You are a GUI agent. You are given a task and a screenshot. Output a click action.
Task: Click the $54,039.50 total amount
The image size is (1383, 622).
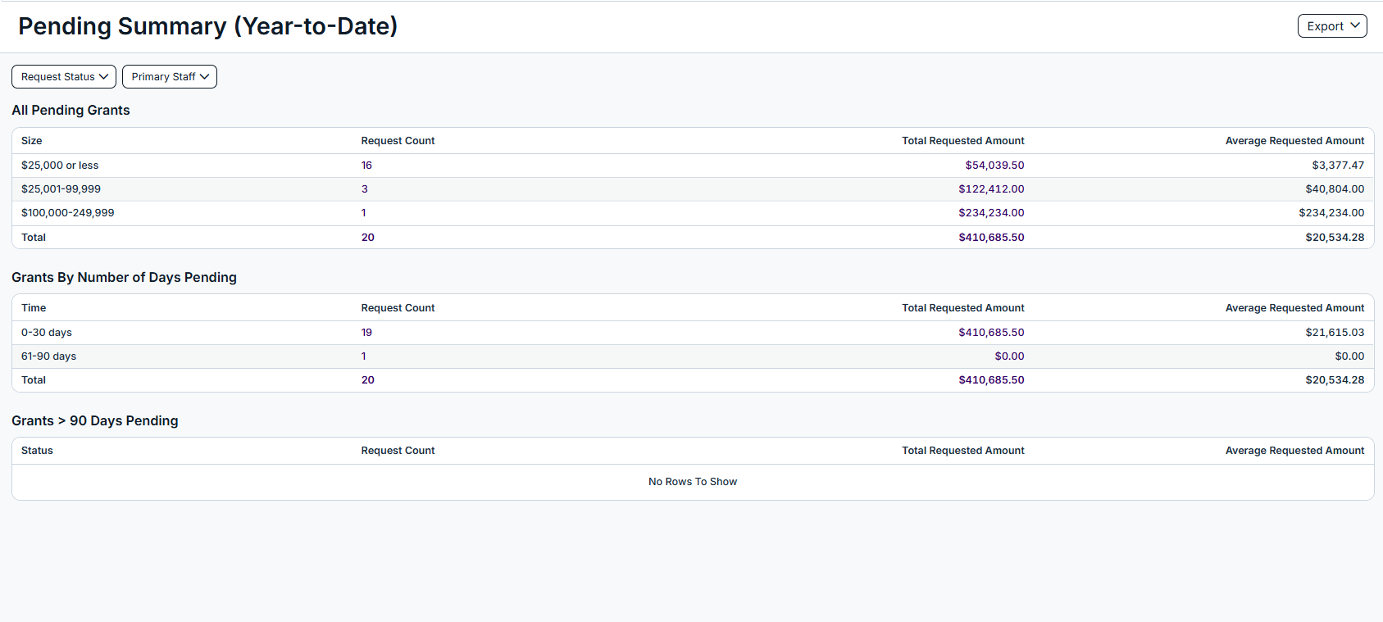(994, 166)
